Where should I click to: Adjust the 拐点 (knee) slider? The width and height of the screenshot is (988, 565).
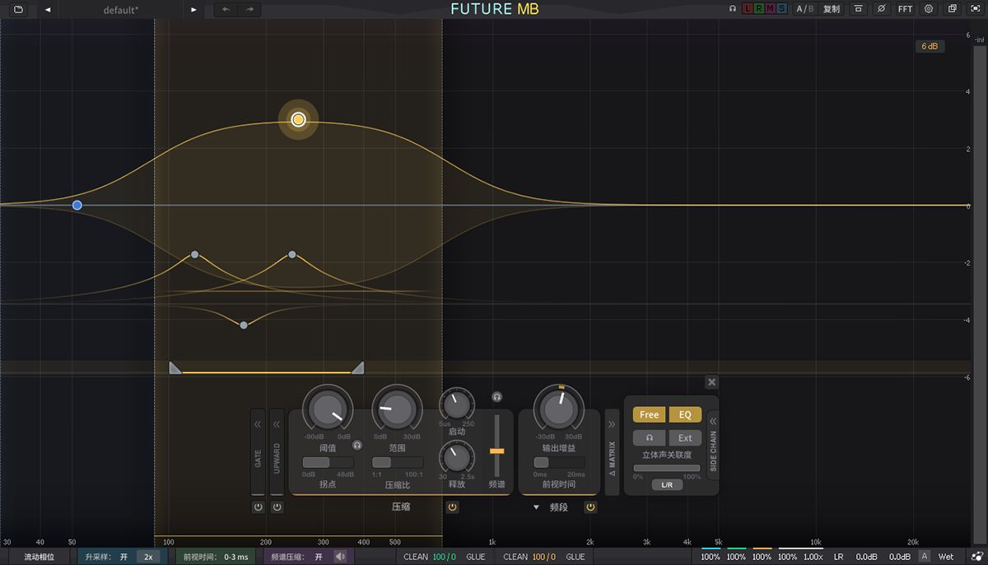[x=329, y=462]
